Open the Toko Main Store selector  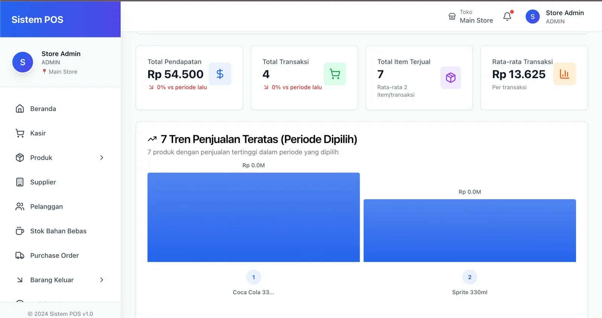pos(476,17)
